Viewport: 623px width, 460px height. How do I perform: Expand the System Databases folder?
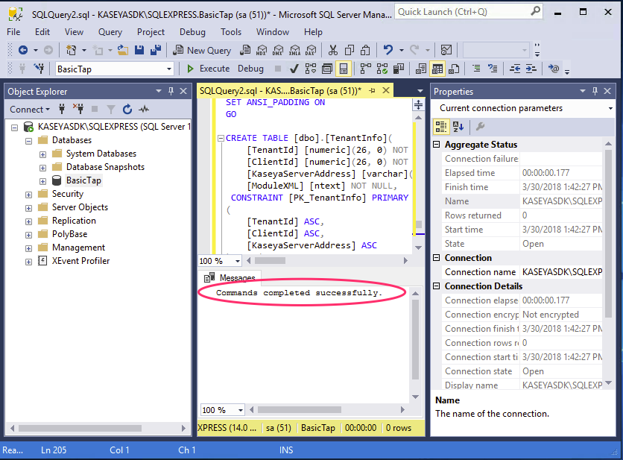pyautogui.click(x=43, y=154)
